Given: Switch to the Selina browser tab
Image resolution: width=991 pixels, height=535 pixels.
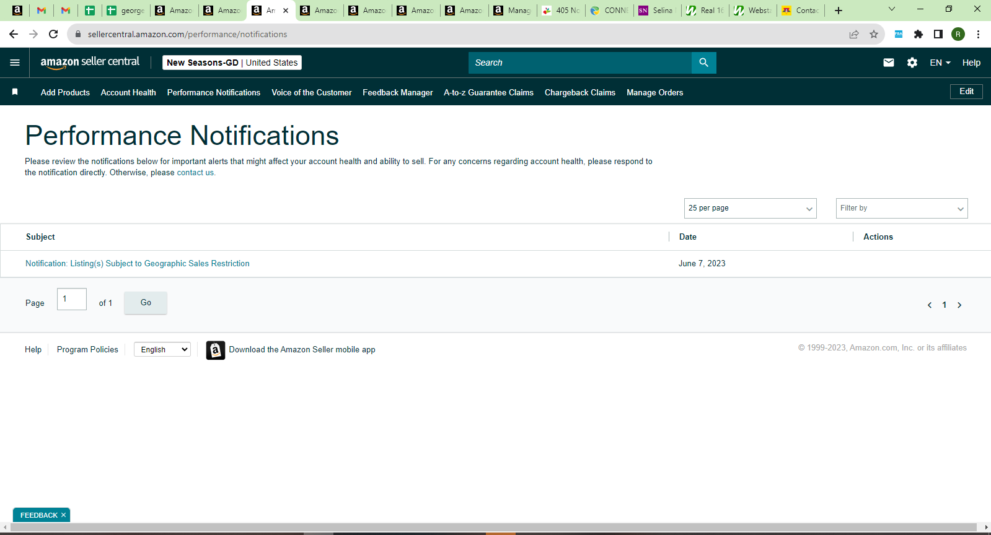Looking at the screenshot, I should click(x=657, y=11).
